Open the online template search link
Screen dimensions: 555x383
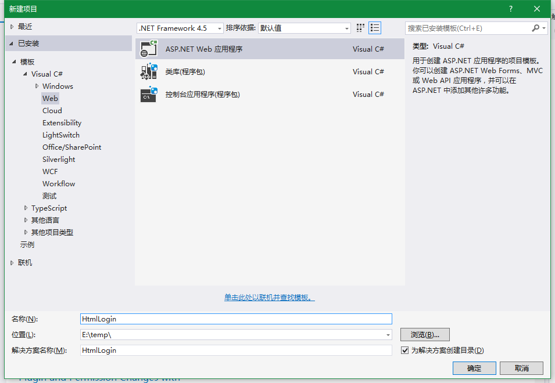pos(270,298)
